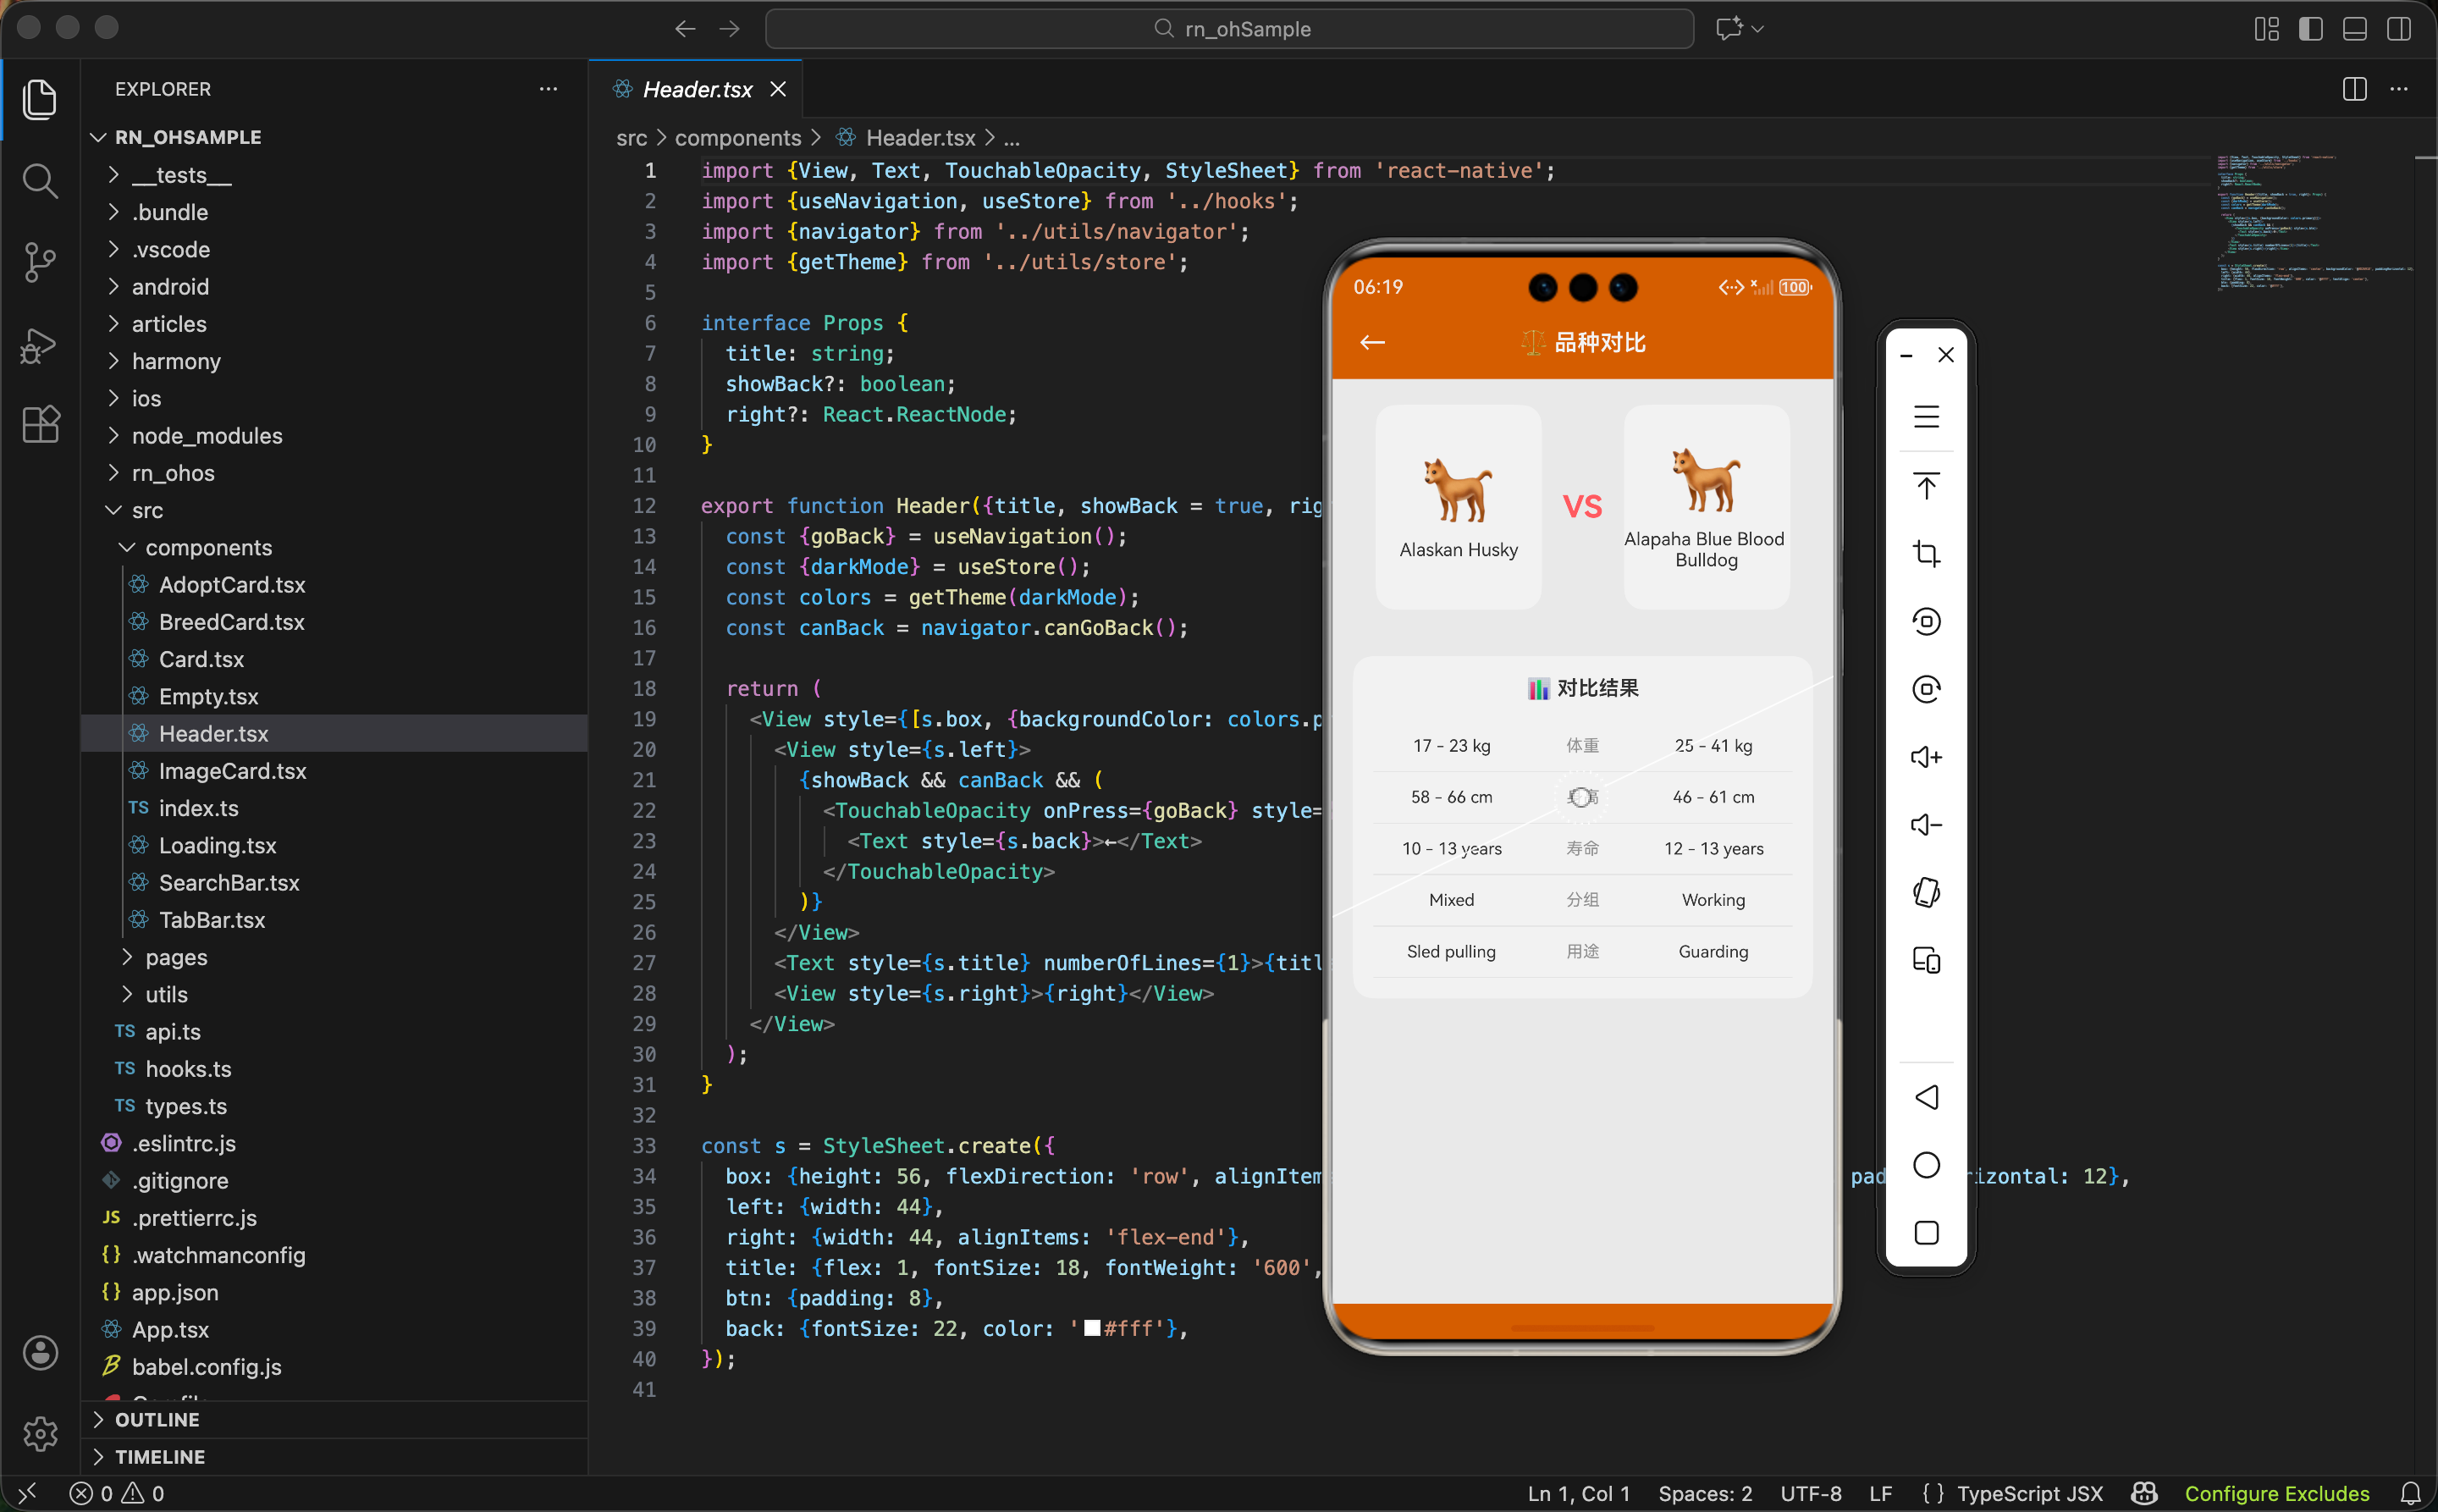Open the Search view in activity bar

[x=40, y=182]
